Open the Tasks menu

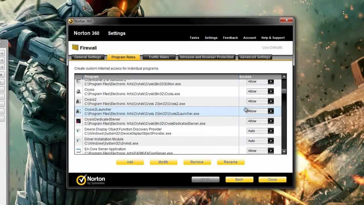pos(194,38)
